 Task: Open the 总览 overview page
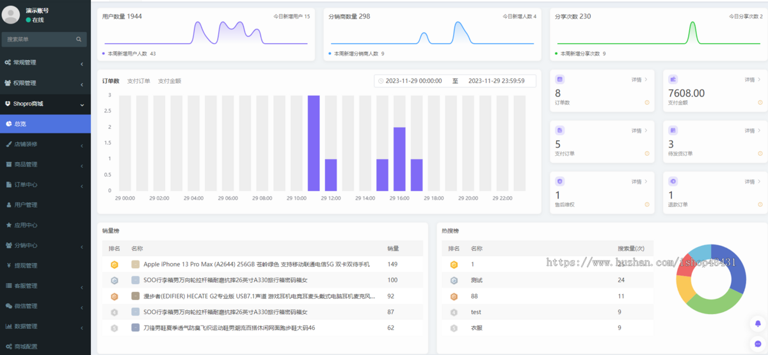point(45,124)
